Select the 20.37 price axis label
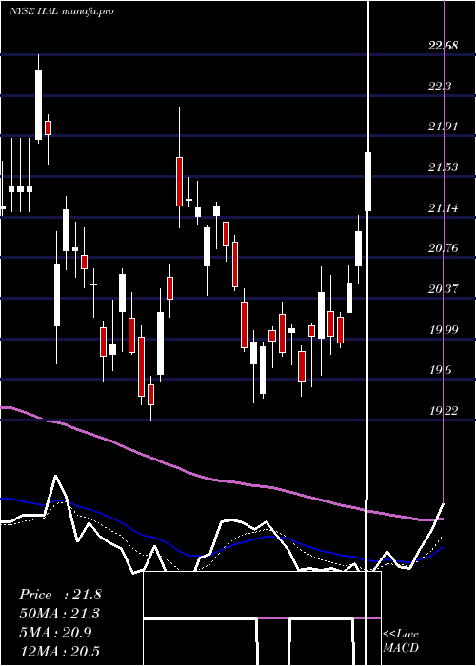Viewport: 476px width, 666px height. tap(444, 289)
